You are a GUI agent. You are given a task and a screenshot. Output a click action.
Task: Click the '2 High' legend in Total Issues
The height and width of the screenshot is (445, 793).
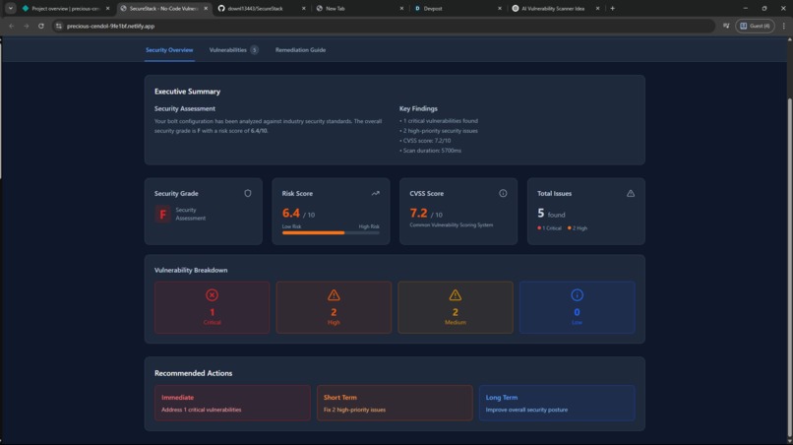pyautogui.click(x=578, y=228)
